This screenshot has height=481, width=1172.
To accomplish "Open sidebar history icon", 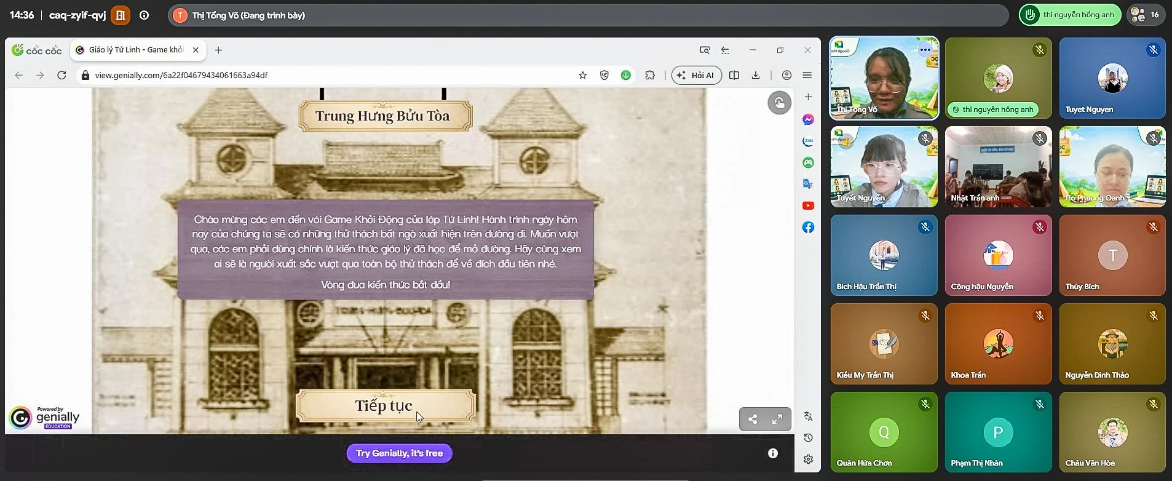I will pos(808,438).
